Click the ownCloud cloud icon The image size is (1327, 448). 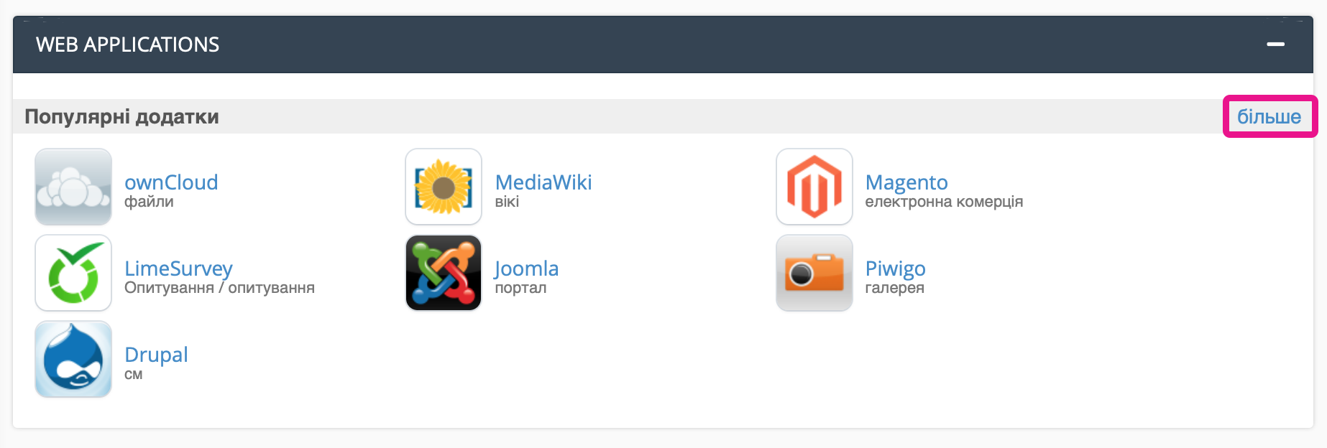pos(73,187)
